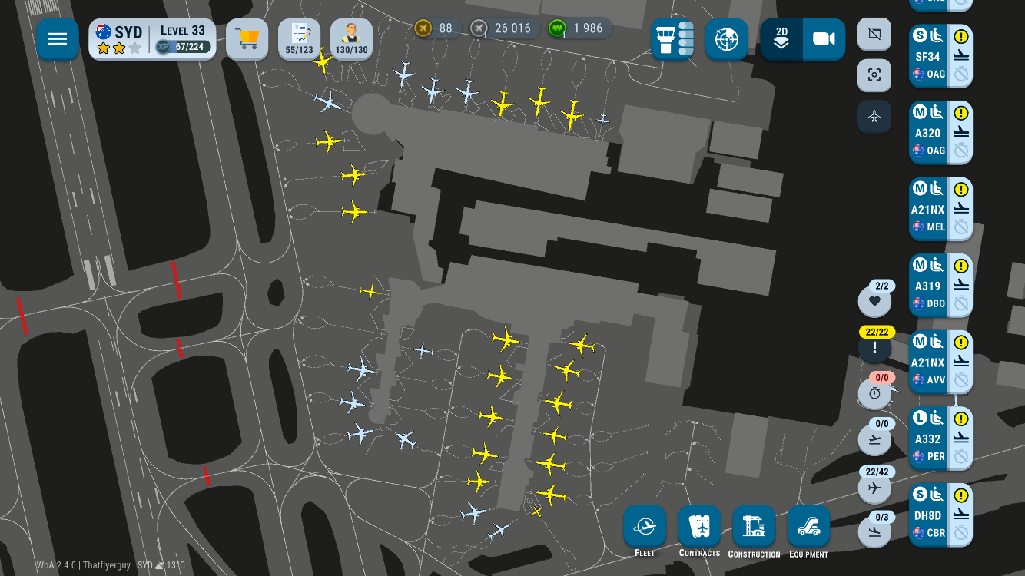Image resolution: width=1025 pixels, height=576 pixels.
Task: Open the task checklist showing 55/123
Action: pyautogui.click(x=299, y=39)
